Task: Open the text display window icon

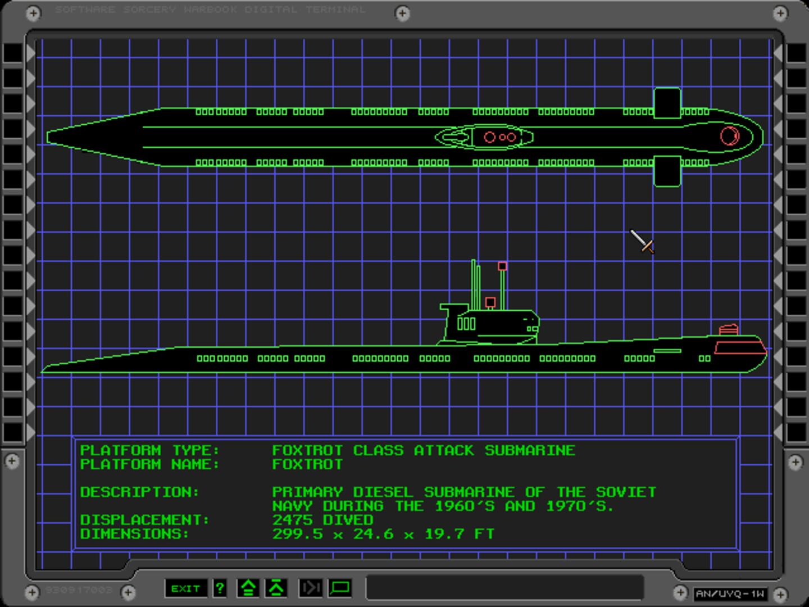Action: coord(339,588)
